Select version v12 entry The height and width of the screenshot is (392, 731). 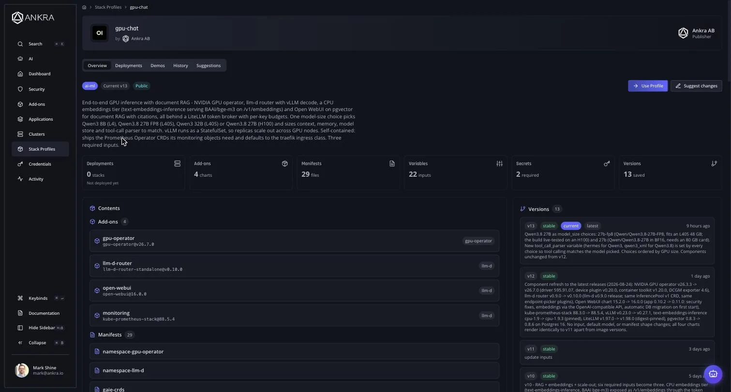pyautogui.click(x=617, y=303)
